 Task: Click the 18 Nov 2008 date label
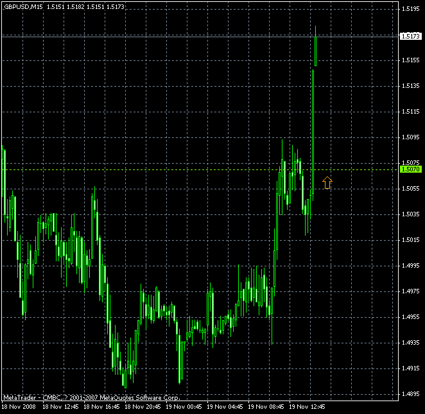click(x=19, y=407)
